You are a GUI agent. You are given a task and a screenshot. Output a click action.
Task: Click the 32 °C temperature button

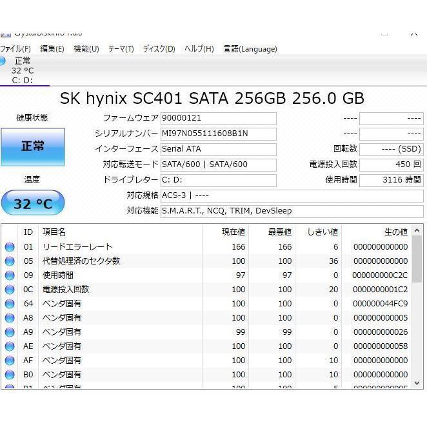click(33, 203)
